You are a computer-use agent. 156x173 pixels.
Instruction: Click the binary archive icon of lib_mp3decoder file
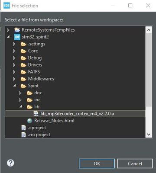[x=36, y=114]
